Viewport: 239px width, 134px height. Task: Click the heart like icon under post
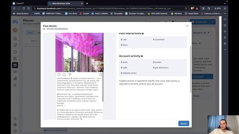[59, 74]
